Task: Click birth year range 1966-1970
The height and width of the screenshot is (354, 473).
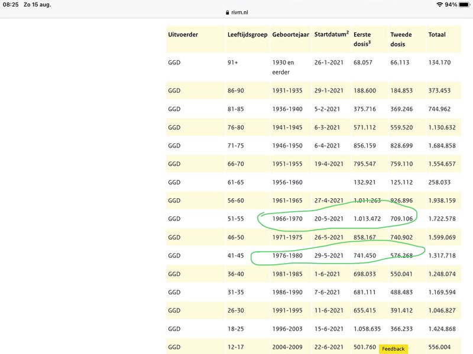Action: (x=287, y=219)
